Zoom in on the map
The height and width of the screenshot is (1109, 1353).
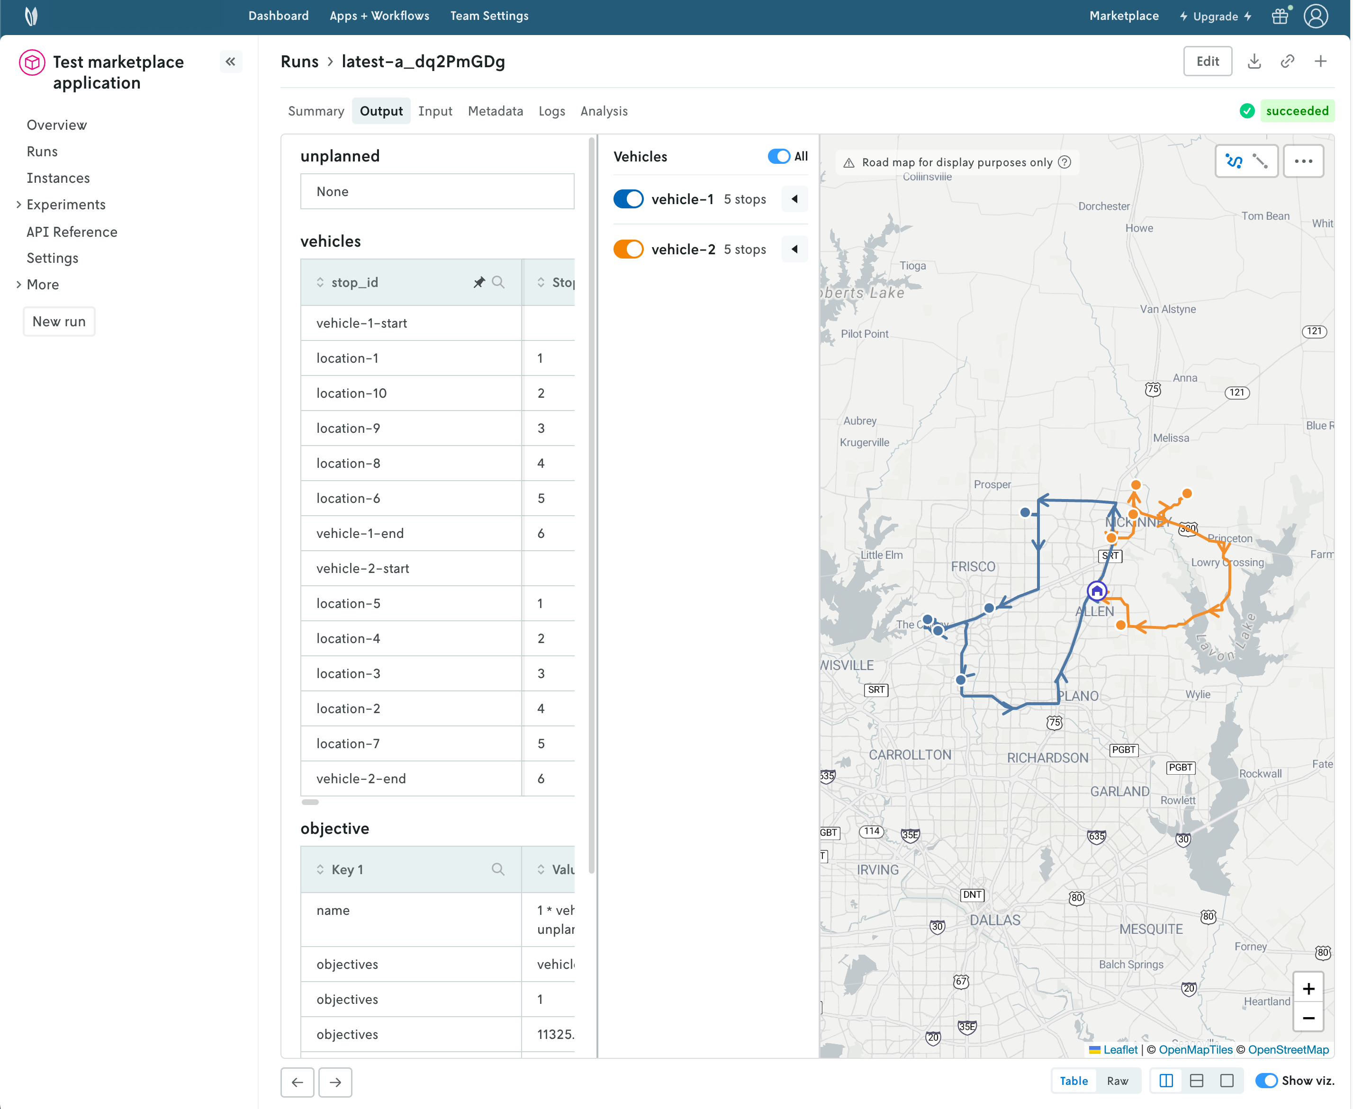click(x=1308, y=989)
